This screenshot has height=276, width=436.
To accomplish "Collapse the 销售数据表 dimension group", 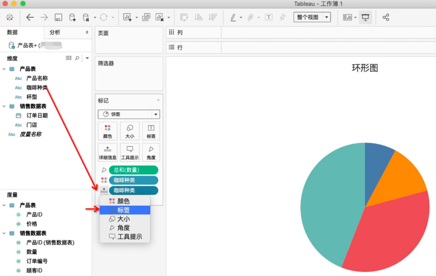I will (x=4, y=106).
